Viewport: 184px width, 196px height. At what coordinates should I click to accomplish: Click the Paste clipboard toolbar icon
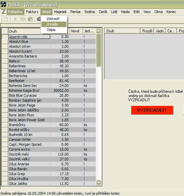30,19
